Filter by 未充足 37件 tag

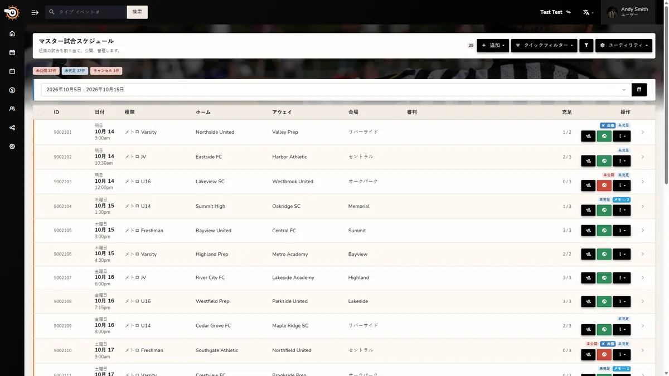[x=75, y=71]
